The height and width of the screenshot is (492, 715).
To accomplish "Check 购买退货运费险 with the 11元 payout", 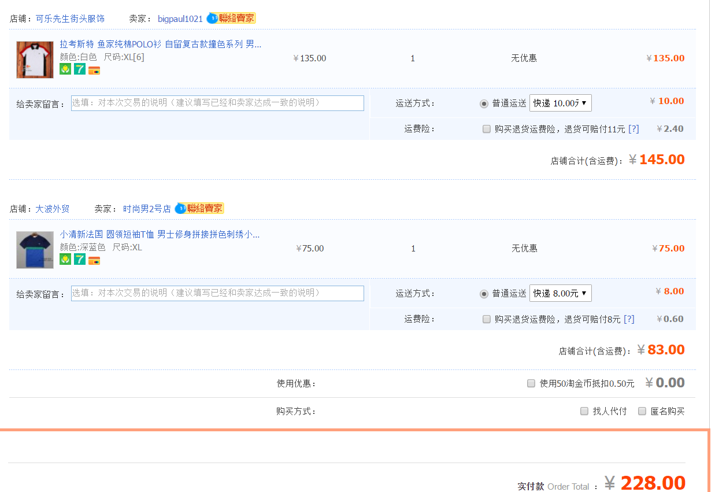I will click(487, 129).
